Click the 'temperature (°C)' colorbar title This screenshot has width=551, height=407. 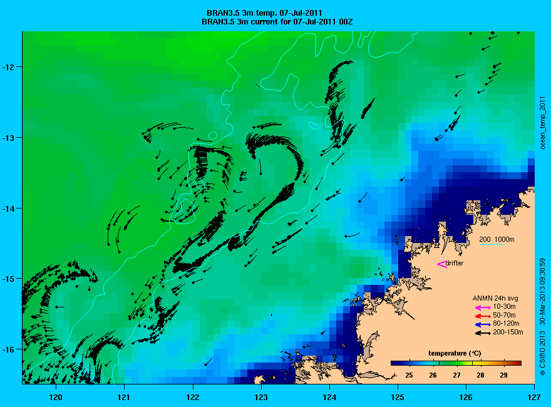click(x=455, y=354)
